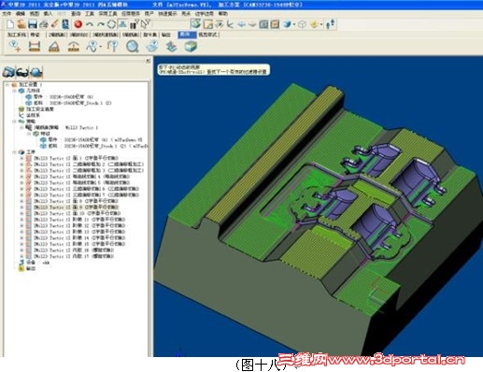Click the angle measurement triangle icon

pyautogui.click(x=54, y=47)
